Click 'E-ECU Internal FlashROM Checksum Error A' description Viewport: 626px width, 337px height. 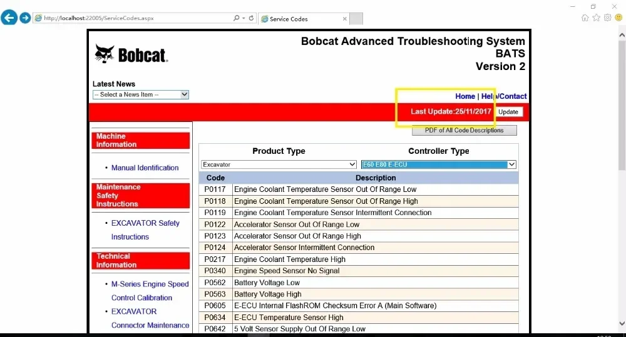tap(336, 306)
